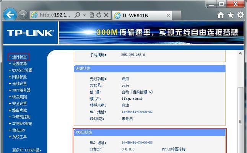
Task: Click the SSID value yatu
Action: click(125, 85)
